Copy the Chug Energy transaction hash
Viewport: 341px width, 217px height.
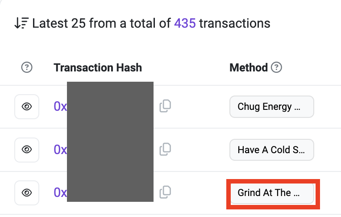165,106
